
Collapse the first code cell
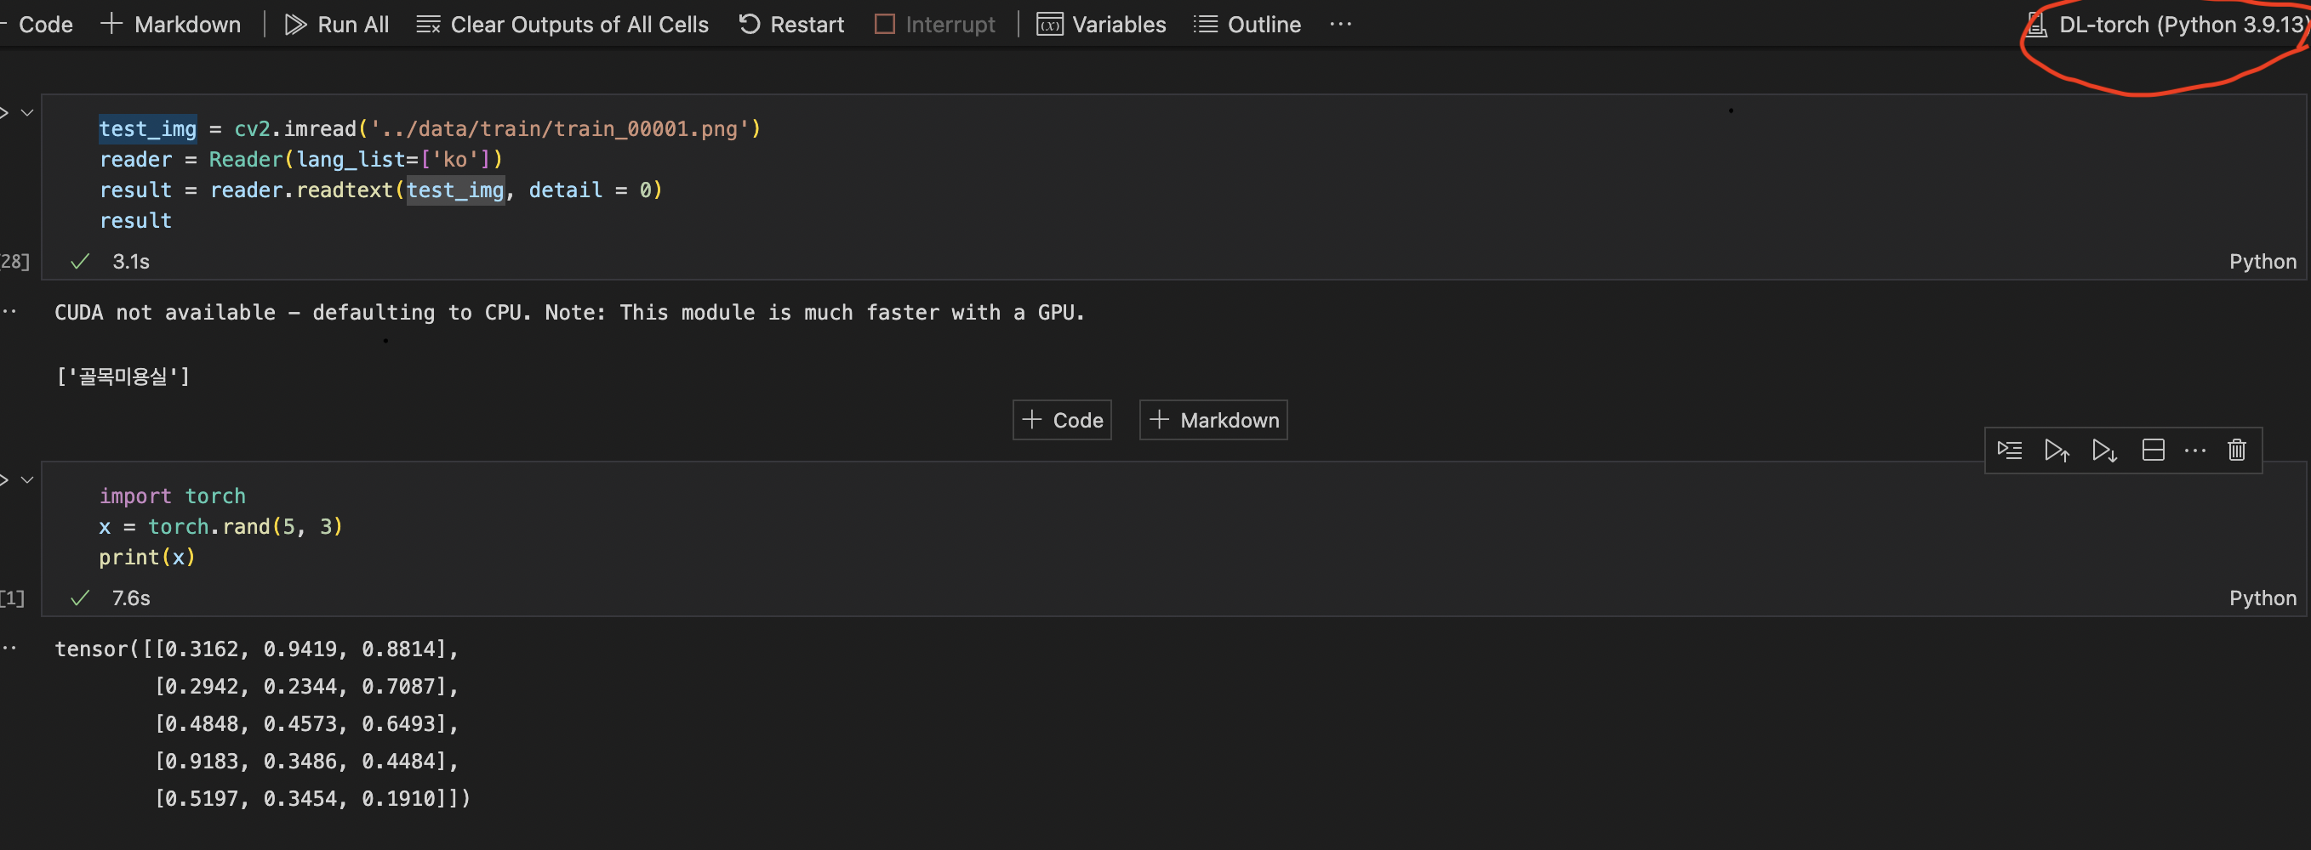[27, 112]
